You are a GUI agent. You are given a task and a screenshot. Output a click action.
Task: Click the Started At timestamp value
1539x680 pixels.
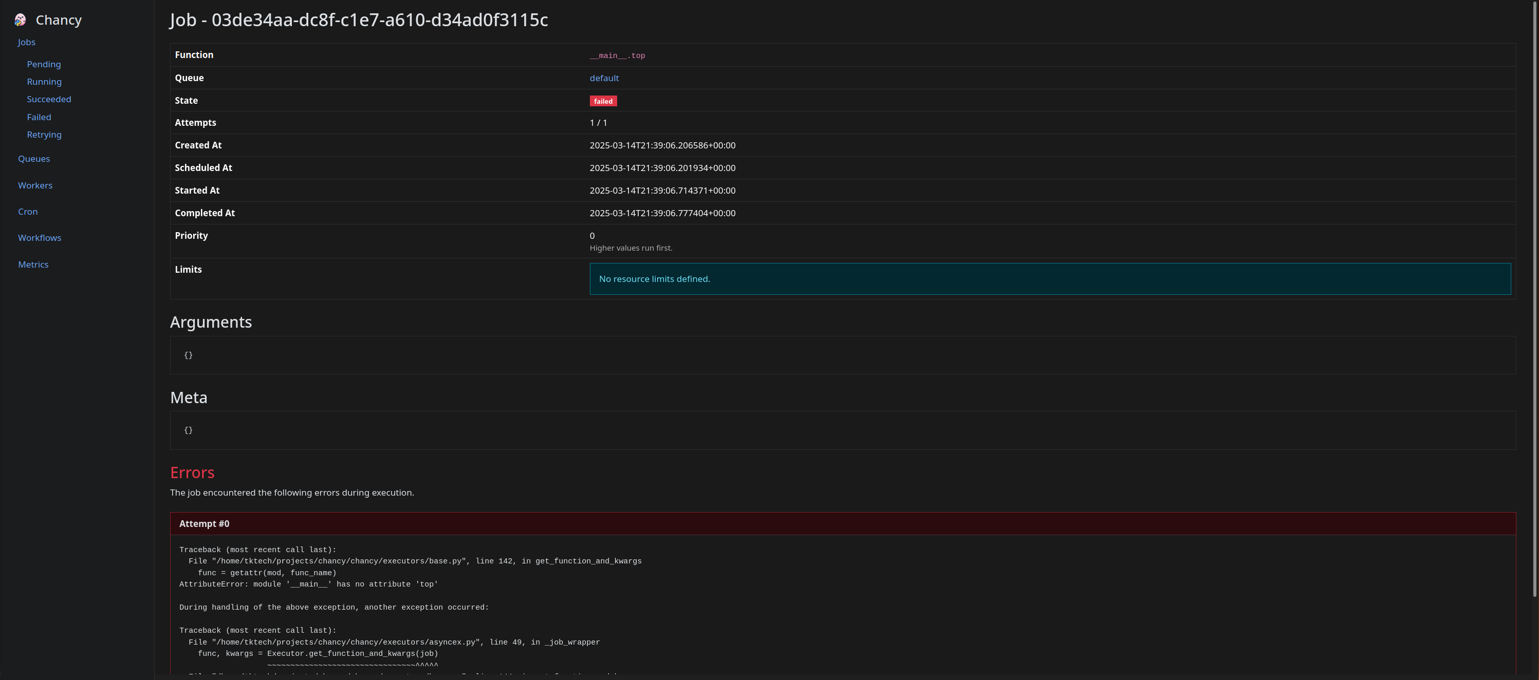(x=662, y=191)
